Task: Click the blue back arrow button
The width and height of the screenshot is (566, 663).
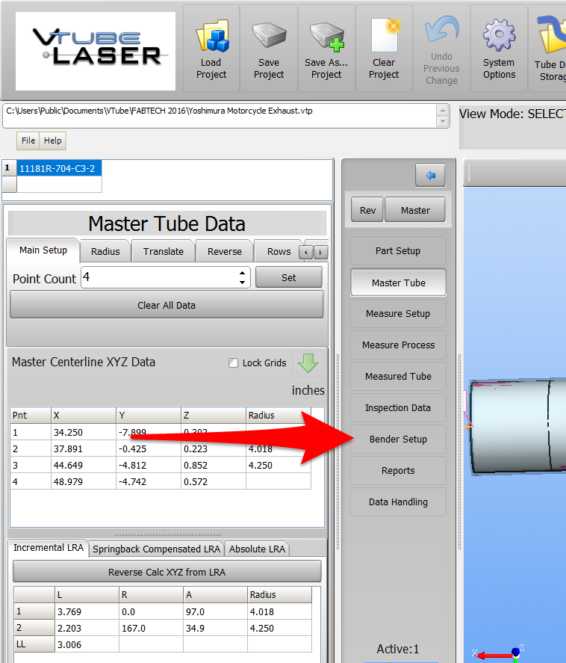Action: coord(430,175)
